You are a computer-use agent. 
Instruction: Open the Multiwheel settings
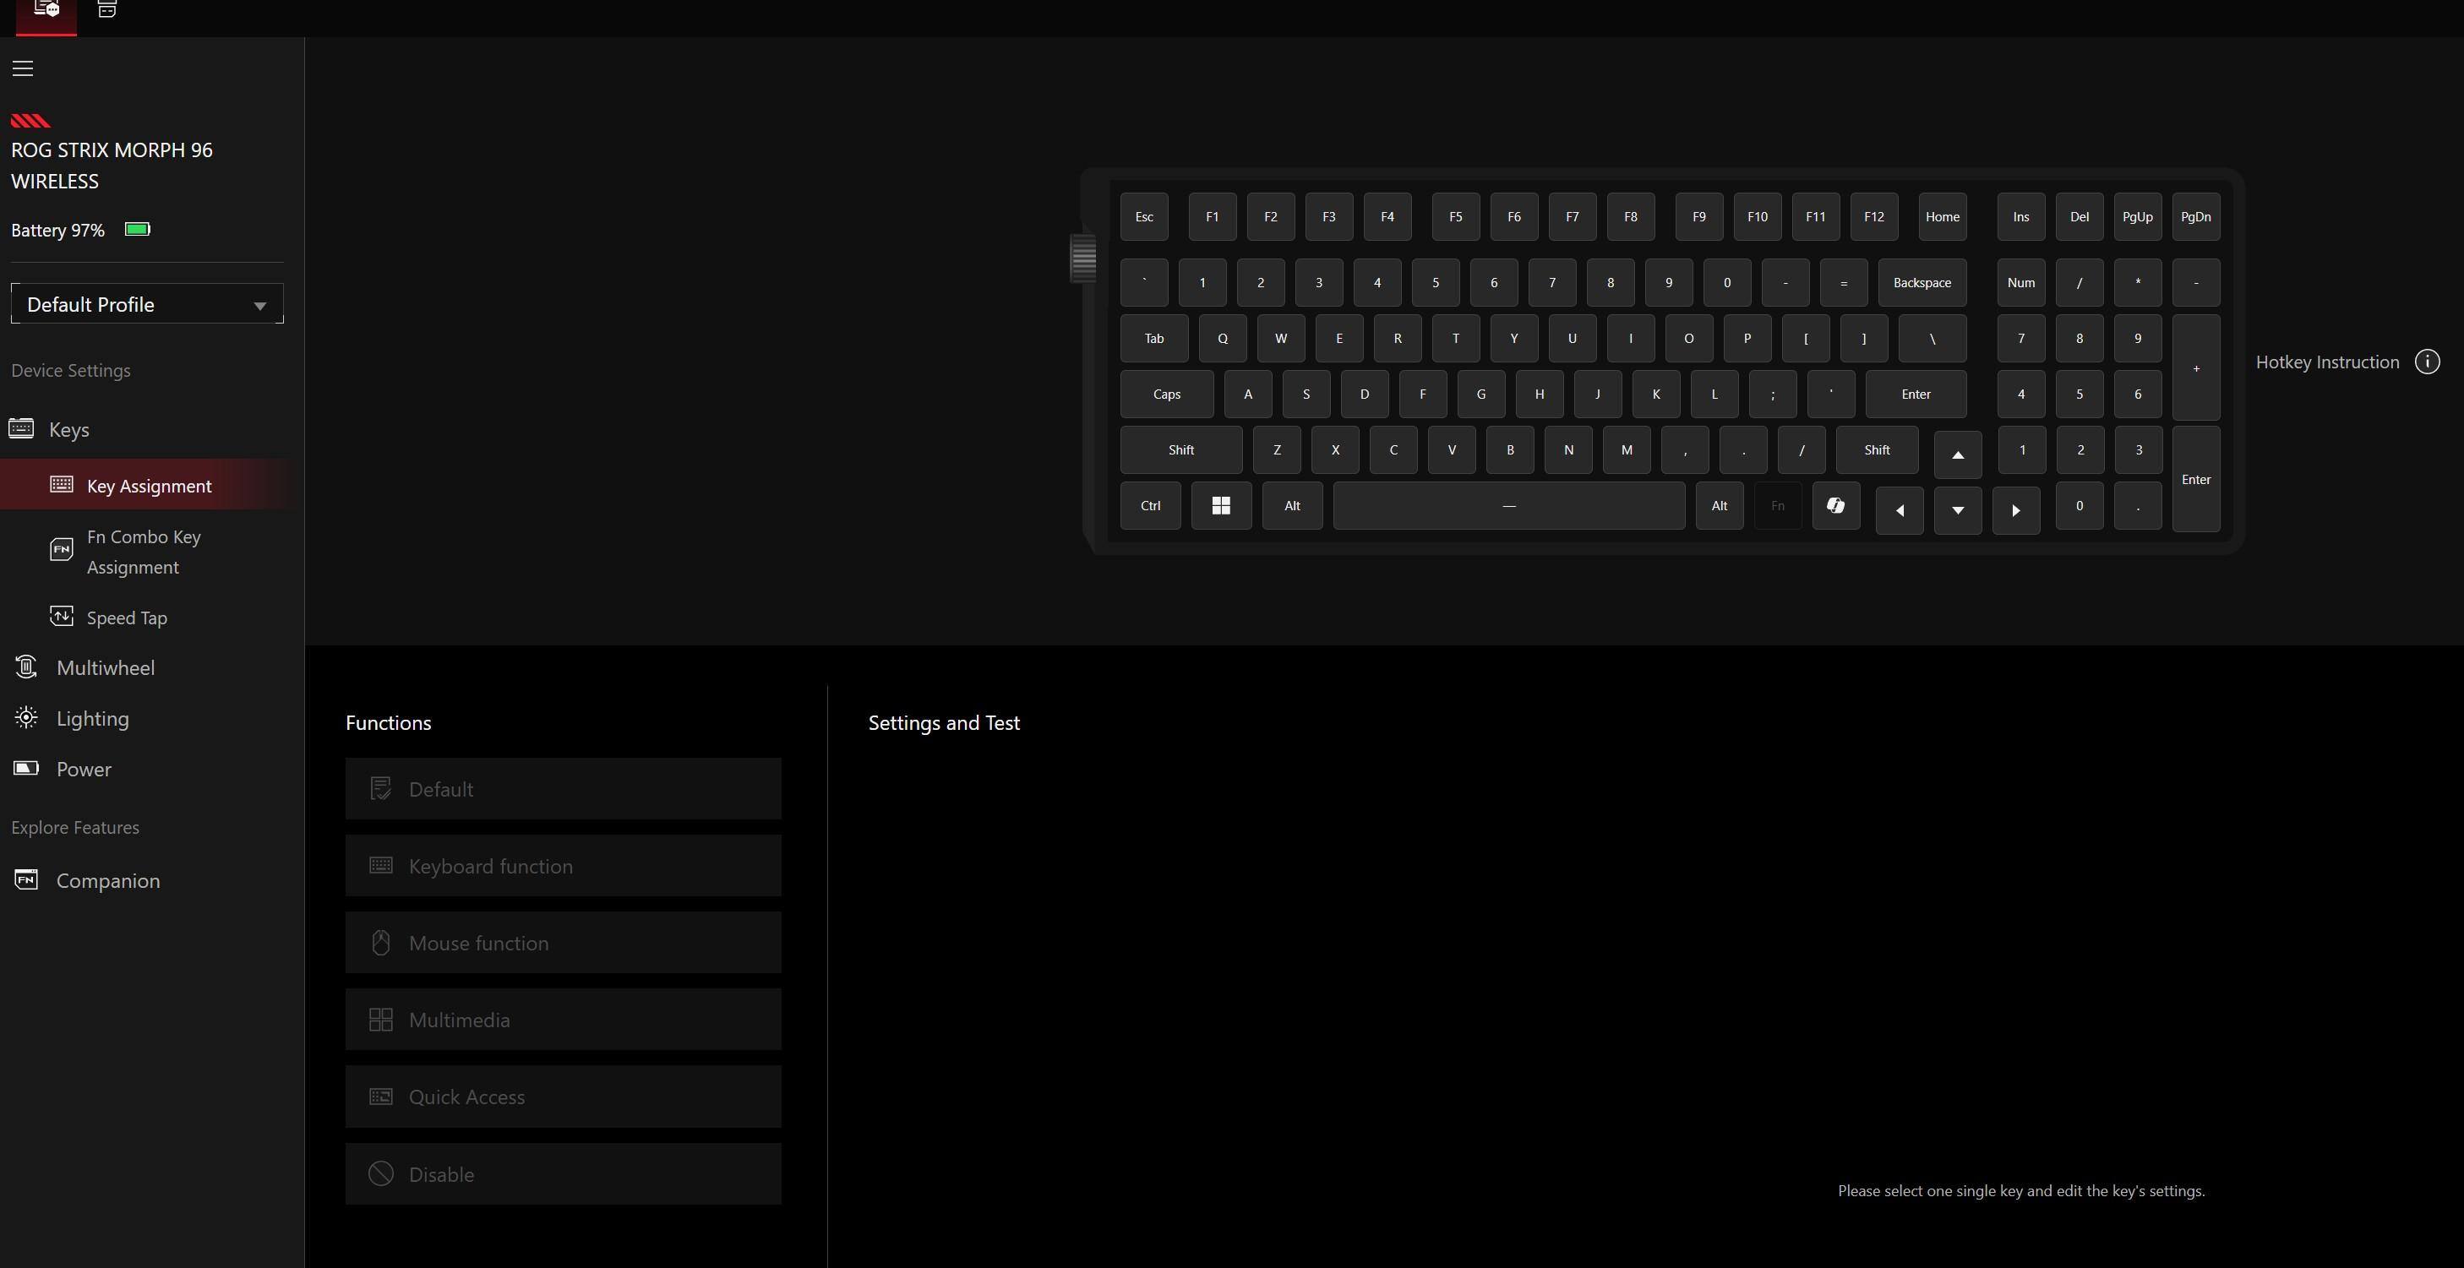coord(104,667)
